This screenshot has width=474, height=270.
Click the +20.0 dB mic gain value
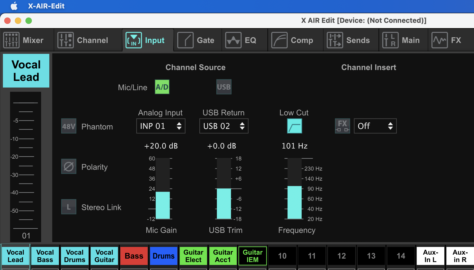pyautogui.click(x=161, y=146)
